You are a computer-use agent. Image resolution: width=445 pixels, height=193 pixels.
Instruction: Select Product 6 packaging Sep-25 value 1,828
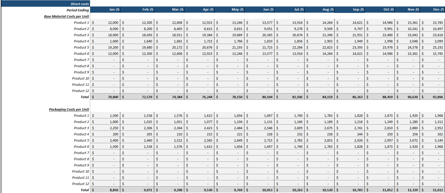[350, 146]
